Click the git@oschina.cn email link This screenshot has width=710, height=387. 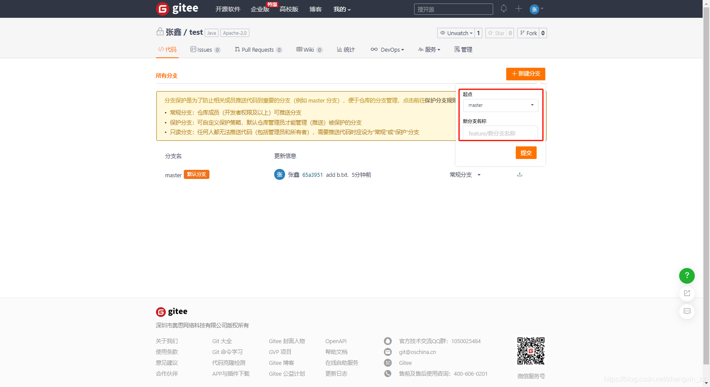[x=418, y=352]
